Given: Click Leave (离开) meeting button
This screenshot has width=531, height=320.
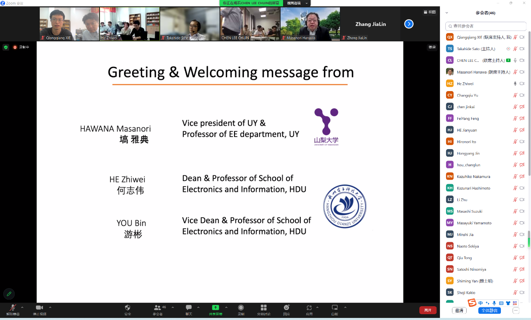Looking at the screenshot, I should click(x=428, y=310).
